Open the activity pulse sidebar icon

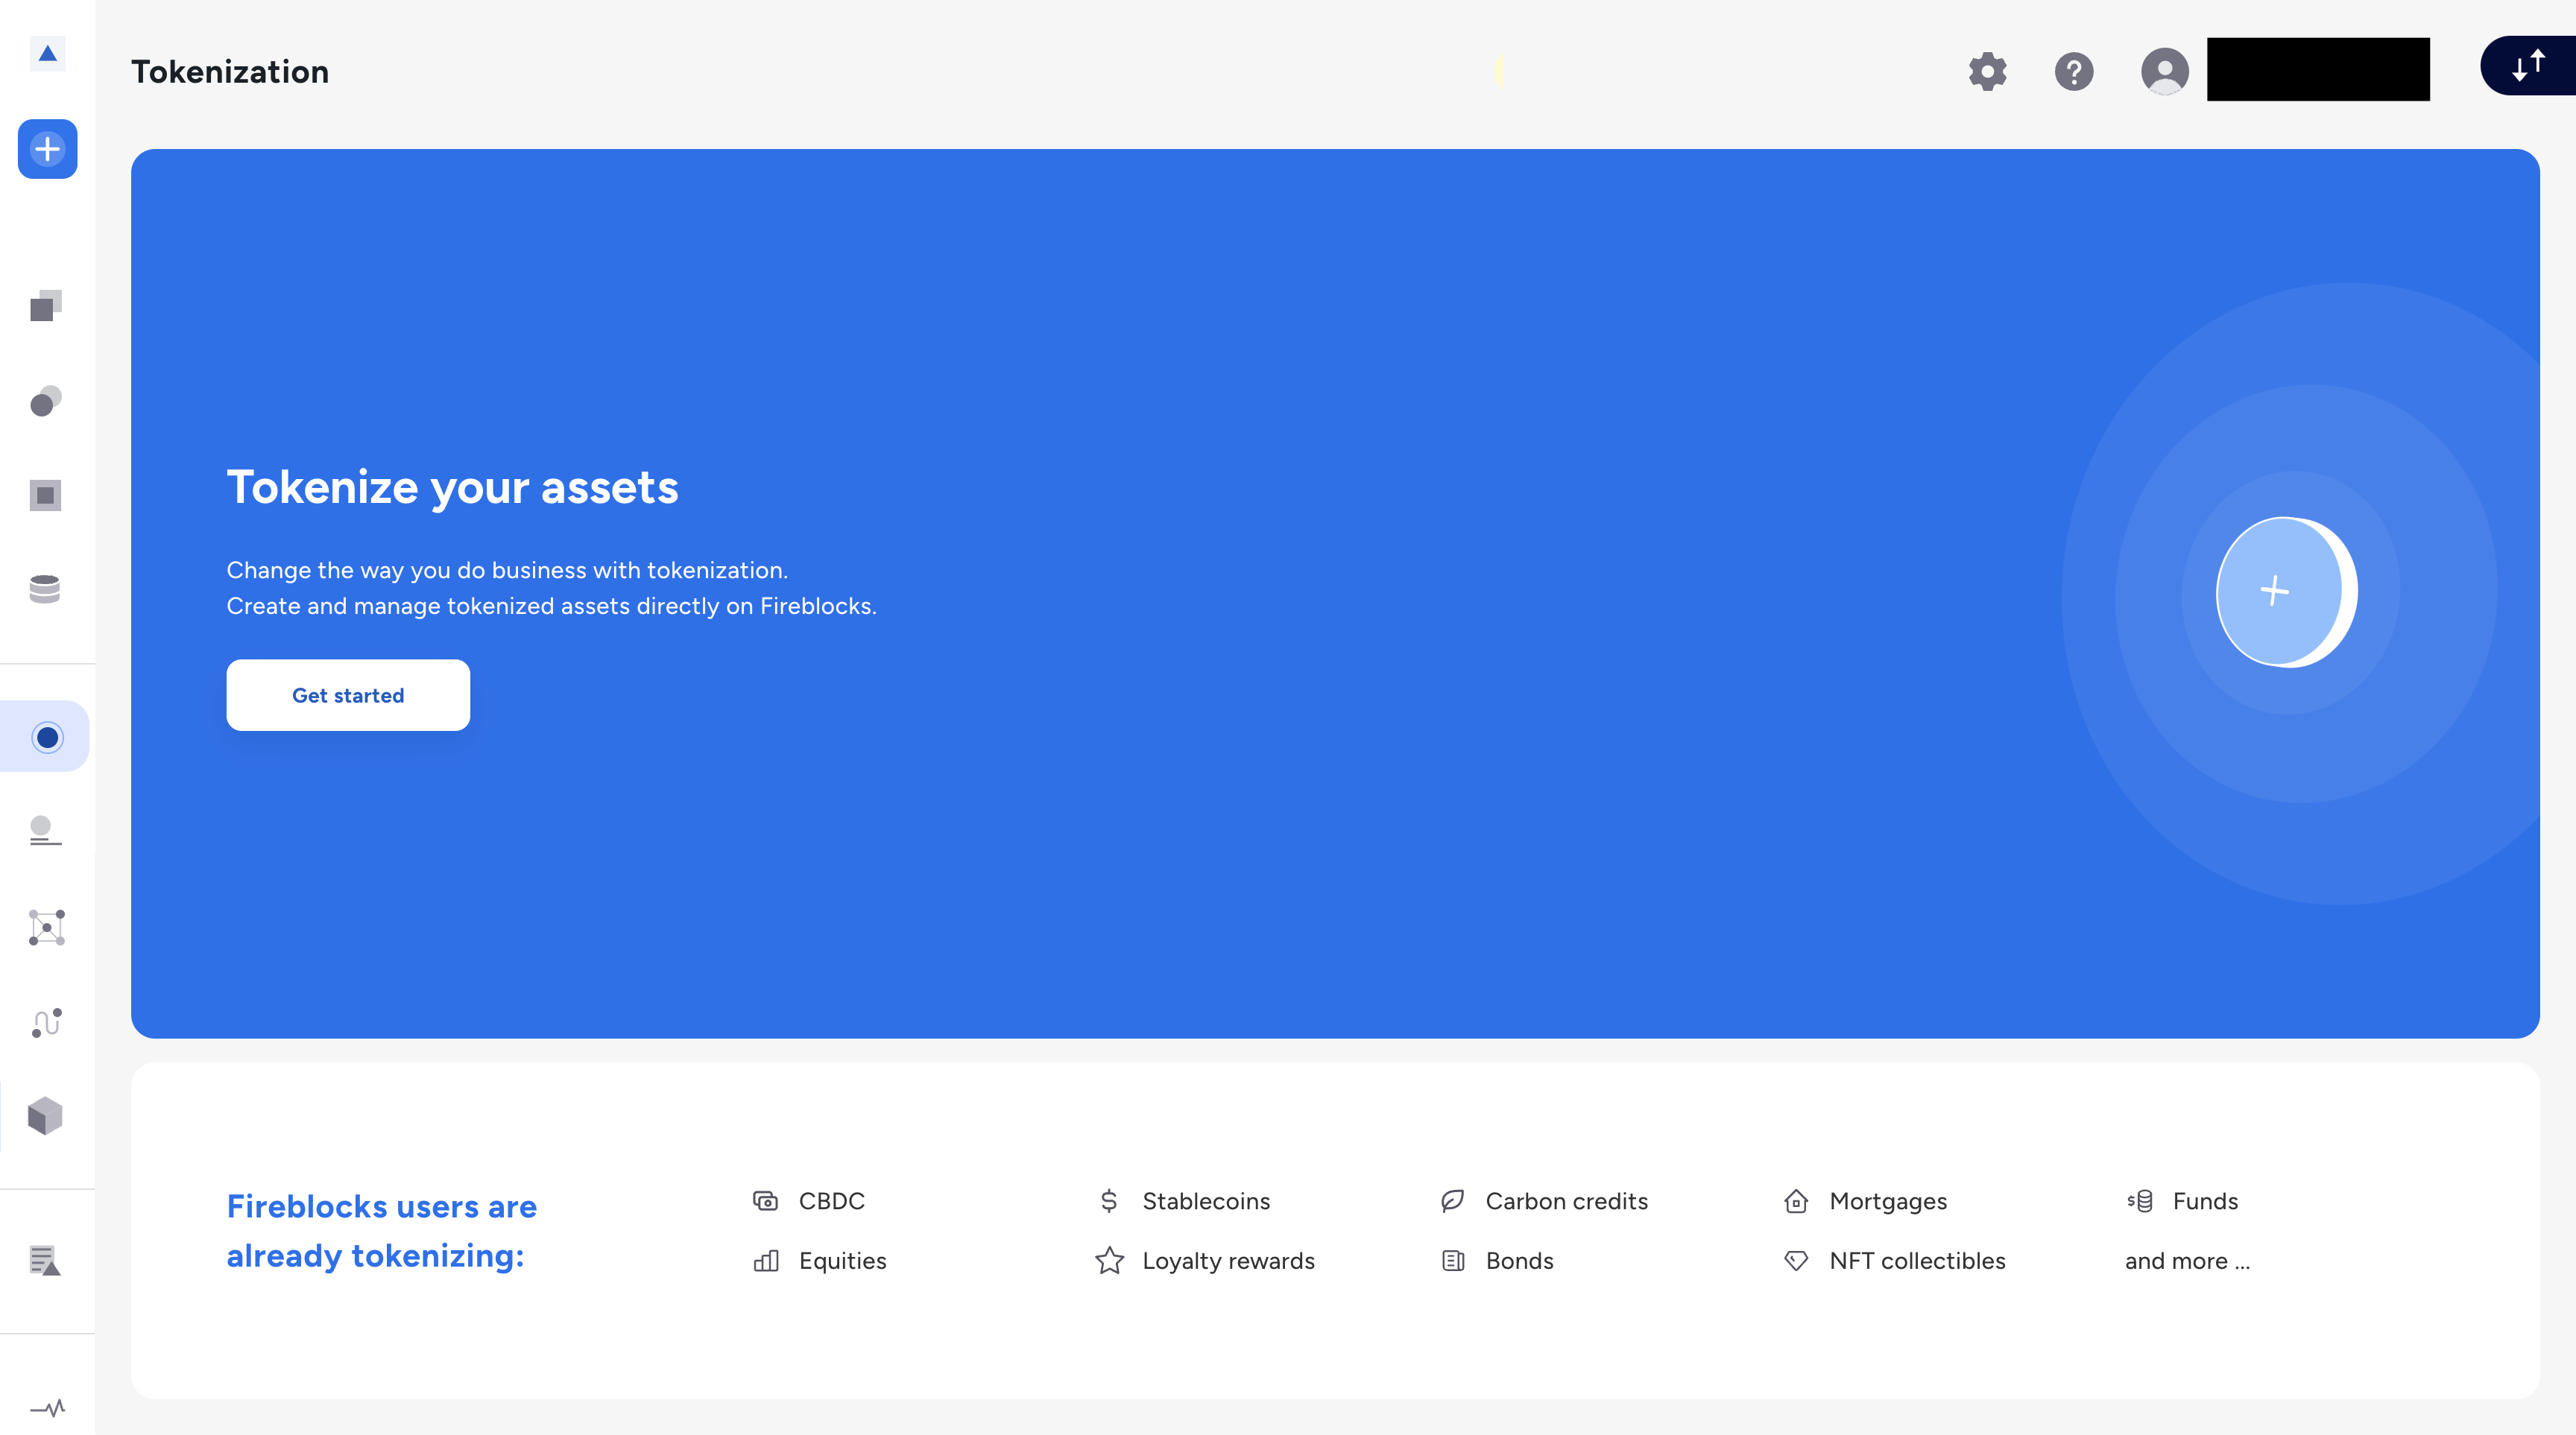tap(47, 1408)
